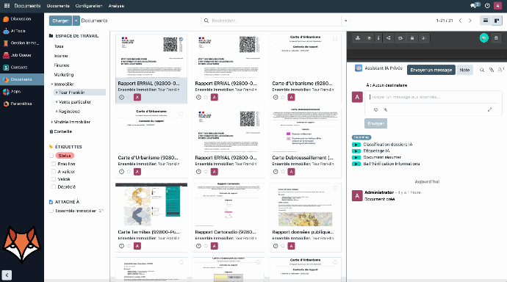The height and width of the screenshot is (282, 507).
Task: Run Etiquetage IA action
Action: tap(356, 151)
